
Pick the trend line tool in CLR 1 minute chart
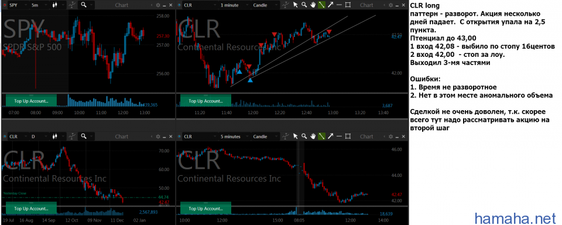(322, 5)
